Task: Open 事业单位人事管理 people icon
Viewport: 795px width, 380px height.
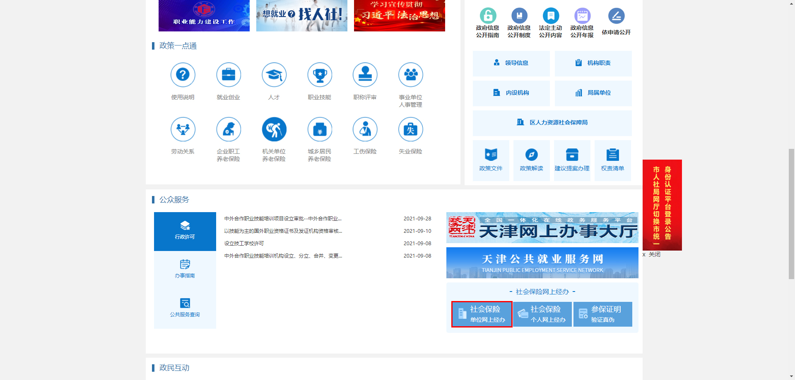Action: pyautogui.click(x=411, y=75)
